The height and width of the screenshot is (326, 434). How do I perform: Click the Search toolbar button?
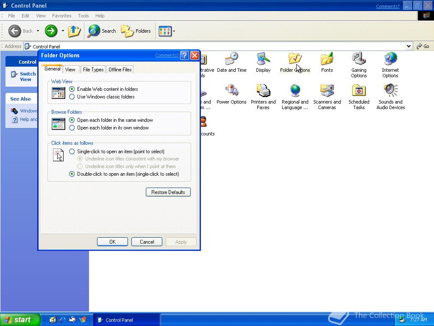(102, 31)
